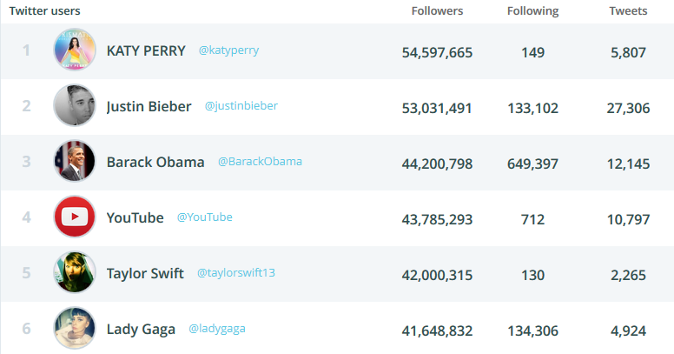Open Taylor Swift's profile photo

(75, 272)
